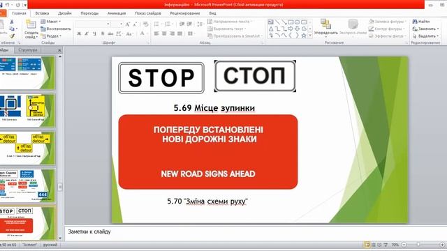Open the Вставка ribbon tab

pos(42,13)
